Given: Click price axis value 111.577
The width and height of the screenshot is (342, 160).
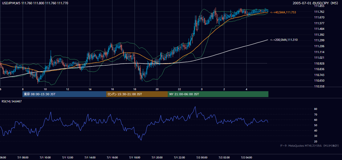Looking at the screenshot, I should click(319, 23).
